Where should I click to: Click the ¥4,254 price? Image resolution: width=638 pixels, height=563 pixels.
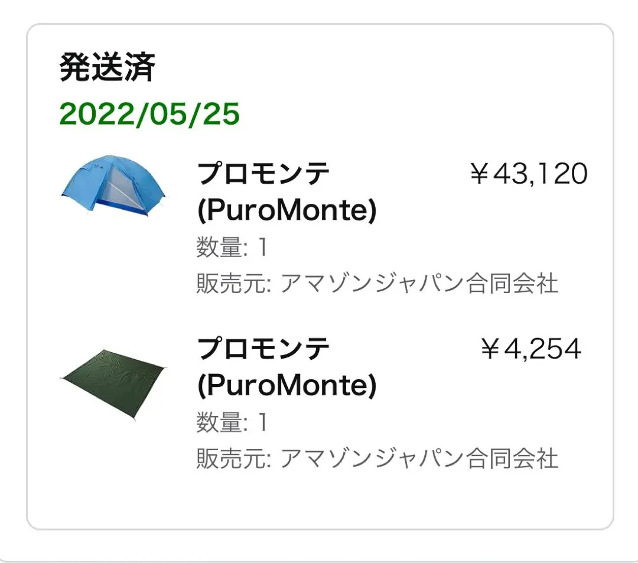pyautogui.click(x=531, y=349)
